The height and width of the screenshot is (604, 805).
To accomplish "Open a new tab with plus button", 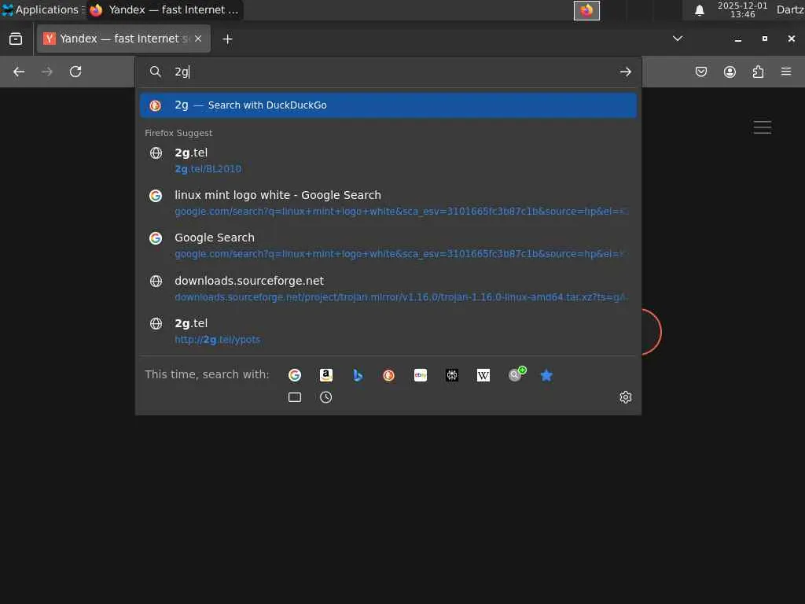I will click(228, 39).
